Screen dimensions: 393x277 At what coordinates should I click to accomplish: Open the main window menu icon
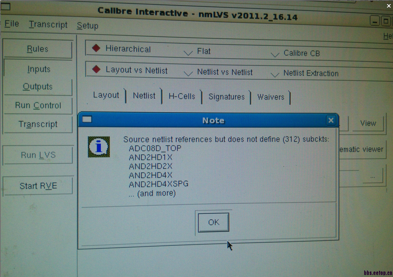coord(5,7)
